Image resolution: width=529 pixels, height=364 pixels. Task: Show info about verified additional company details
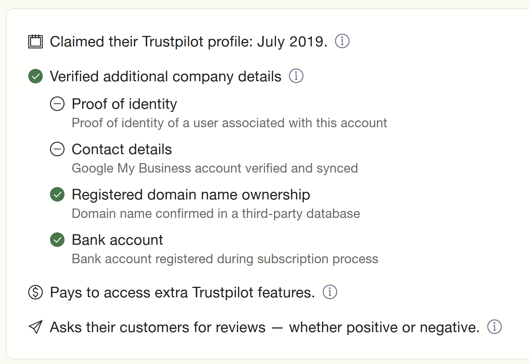pos(296,76)
